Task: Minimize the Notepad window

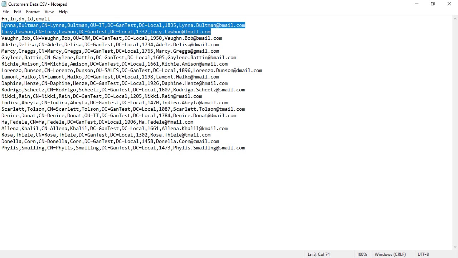Action: click(416, 4)
